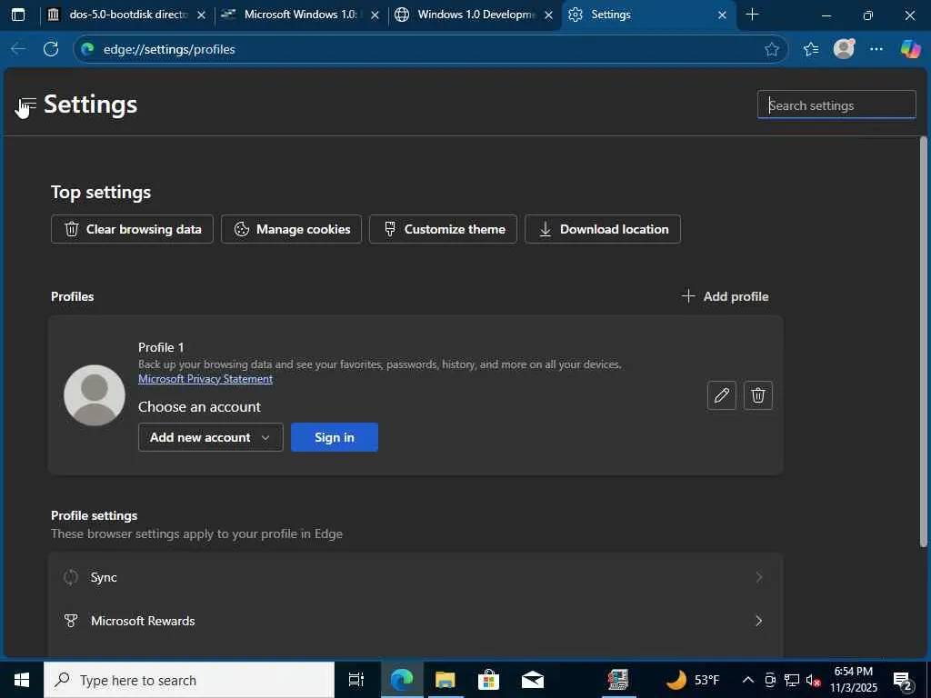
Task: Show hidden system tray icons
Action: [x=748, y=680]
